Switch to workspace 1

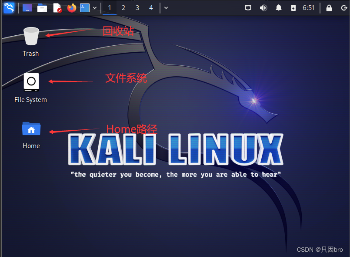[x=110, y=8]
